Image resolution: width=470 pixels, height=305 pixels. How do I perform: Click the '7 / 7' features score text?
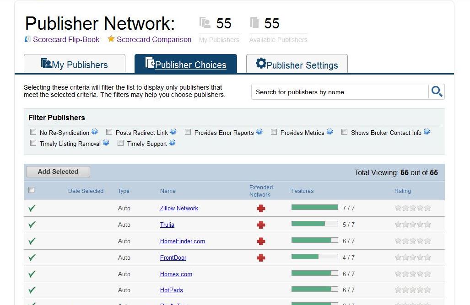click(x=349, y=208)
